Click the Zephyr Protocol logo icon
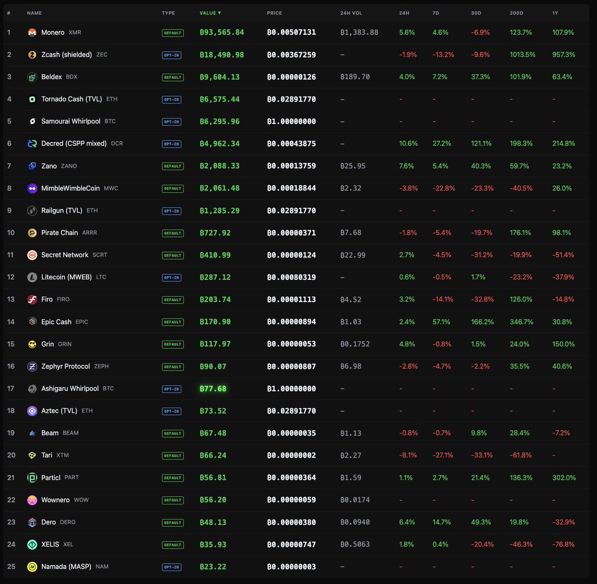The width and height of the screenshot is (597, 584). [32, 366]
